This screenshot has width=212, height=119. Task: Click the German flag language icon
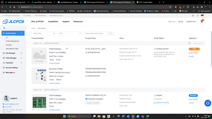click(202, 16)
